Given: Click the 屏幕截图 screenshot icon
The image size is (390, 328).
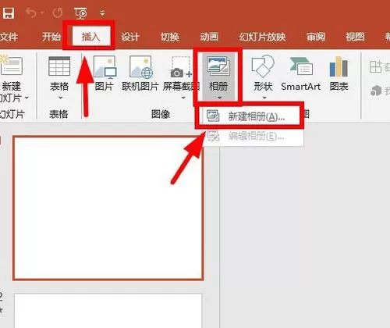Looking at the screenshot, I should tap(181, 67).
